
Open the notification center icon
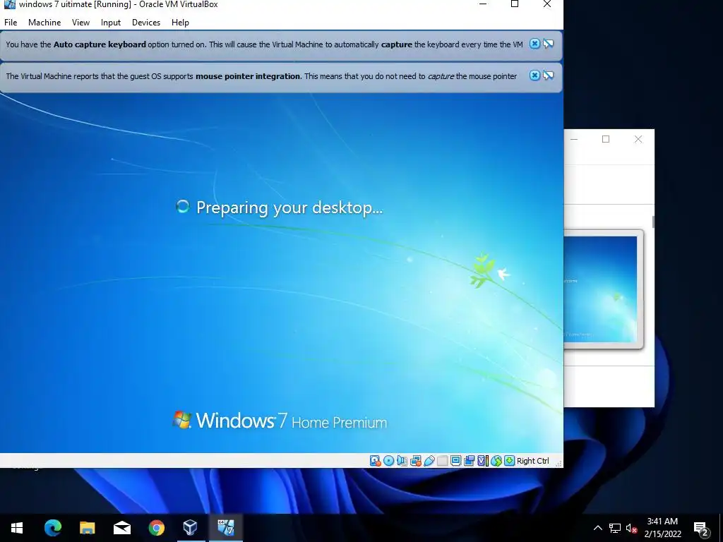[x=701, y=528]
